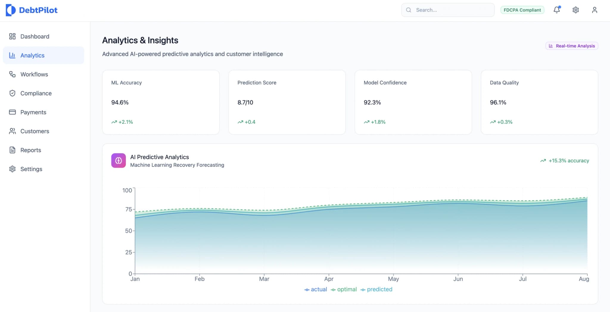The width and height of the screenshot is (610, 312).
Task: Click the FDCPA Compliant badge
Action: [522, 10]
